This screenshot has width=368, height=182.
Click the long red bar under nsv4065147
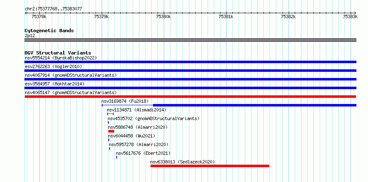[x=190, y=97]
